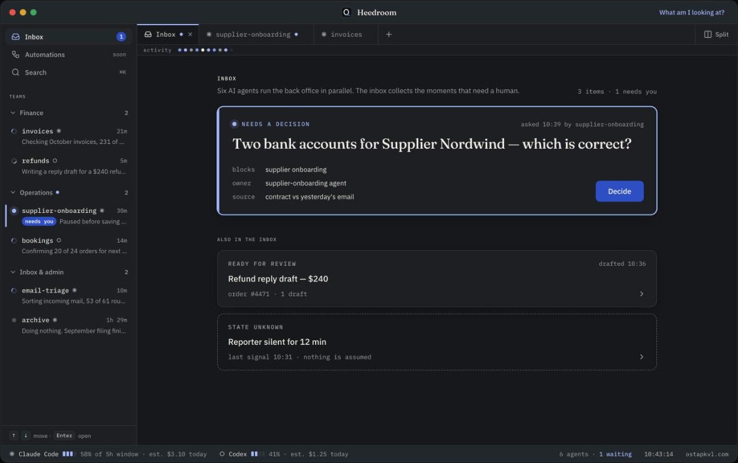
Task: Close the Inbox tab
Action: (190, 34)
